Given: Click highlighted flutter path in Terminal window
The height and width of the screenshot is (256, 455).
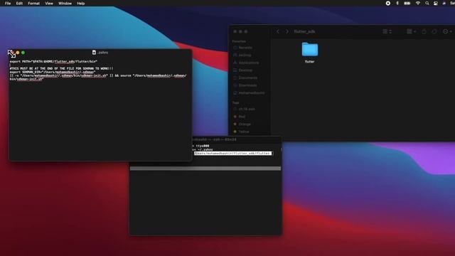Looking at the screenshot, I should click(x=233, y=154).
